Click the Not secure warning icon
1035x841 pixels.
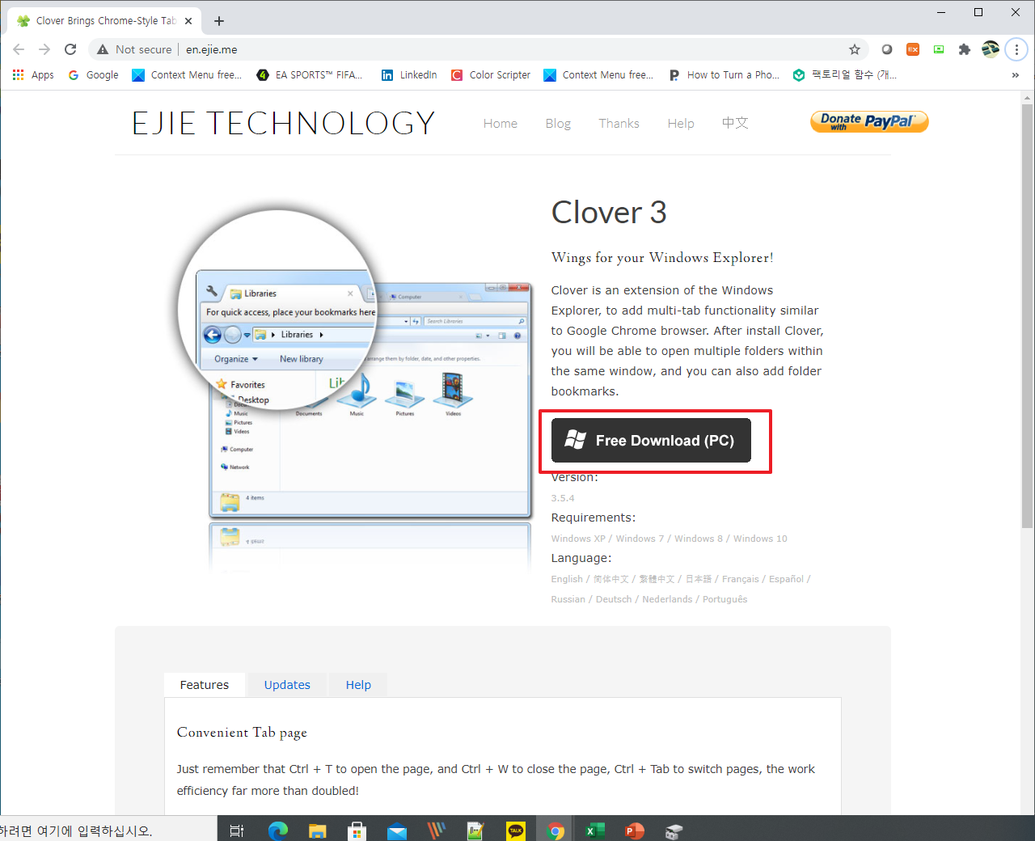103,49
